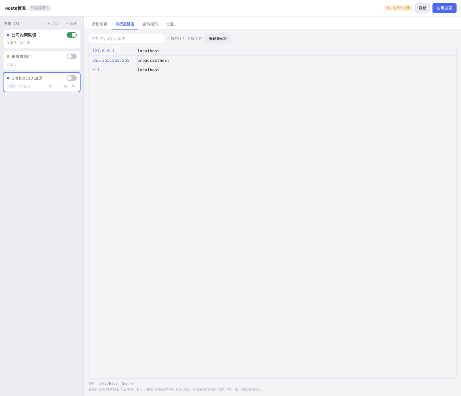Click the Hosts管家 app title
The image size is (461, 396).
tap(15, 8)
